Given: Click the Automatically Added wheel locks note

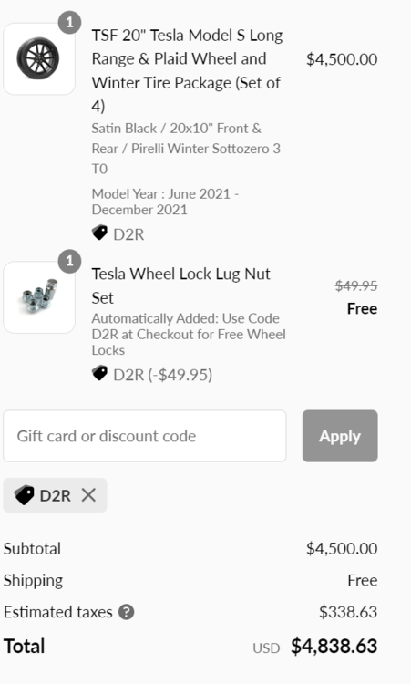Looking at the screenshot, I should 189,334.
